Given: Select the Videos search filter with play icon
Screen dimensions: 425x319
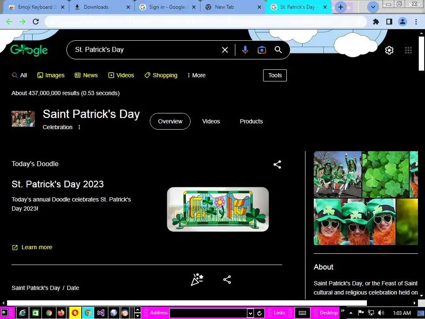Looking at the screenshot, I should click(x=121, y=75).
